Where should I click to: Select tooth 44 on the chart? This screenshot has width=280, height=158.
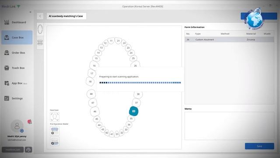coord(99,125)
